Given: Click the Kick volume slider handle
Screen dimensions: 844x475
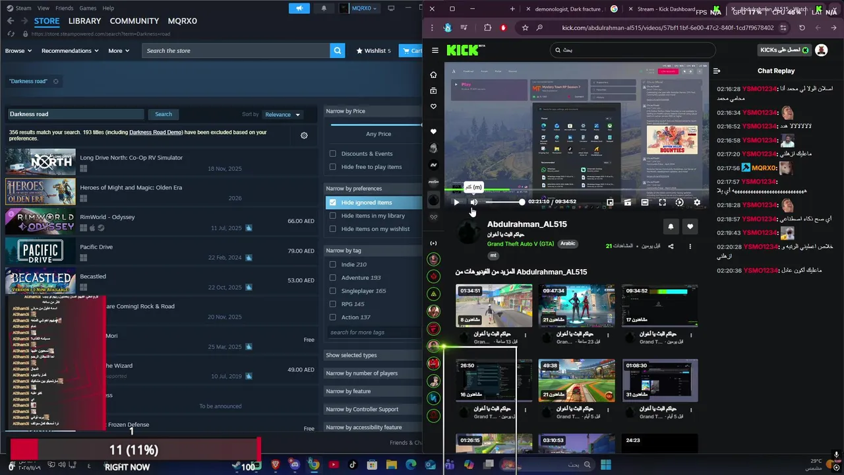Looking at the screenshot, I should point(522,202).
